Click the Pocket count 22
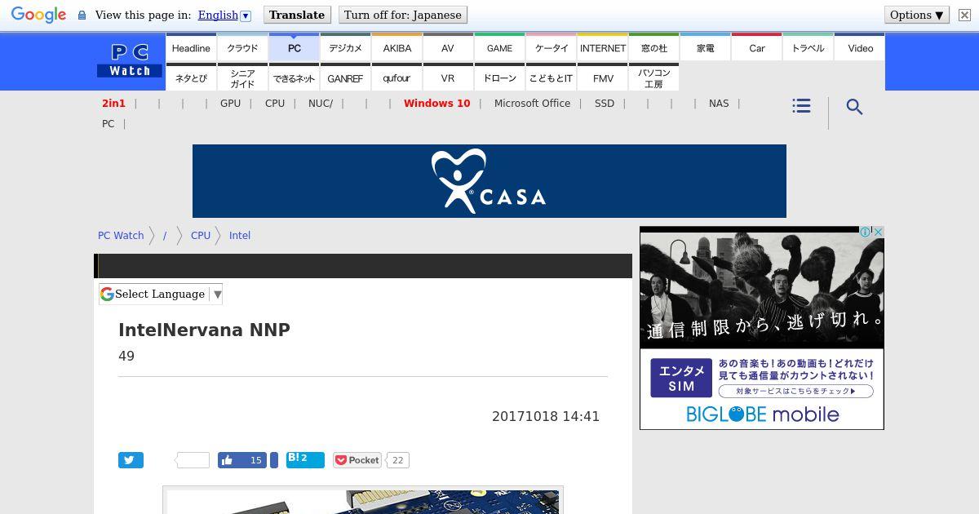The image size is (979, 514). click(397, 460)
